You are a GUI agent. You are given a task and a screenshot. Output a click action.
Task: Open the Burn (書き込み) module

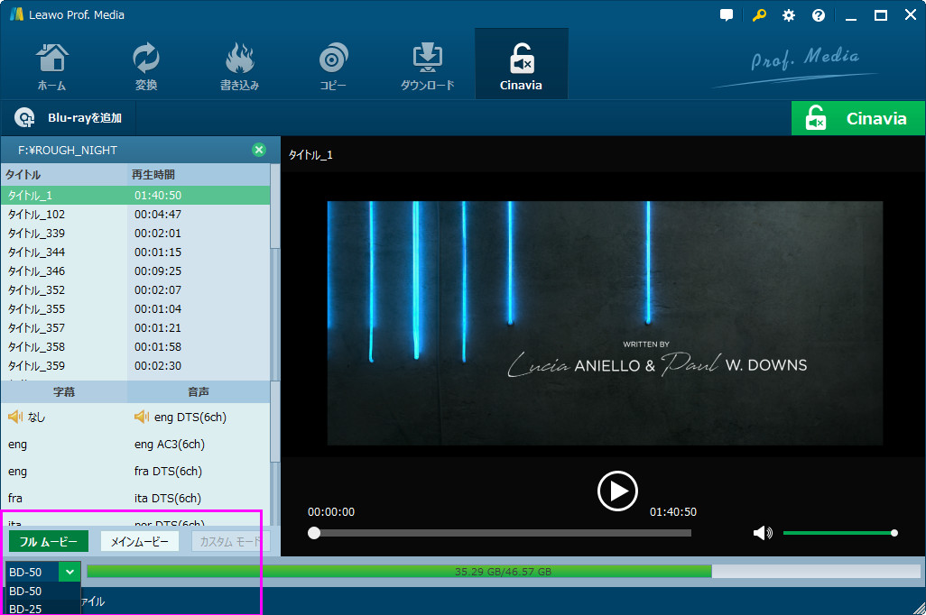click(x=239, y=66)
